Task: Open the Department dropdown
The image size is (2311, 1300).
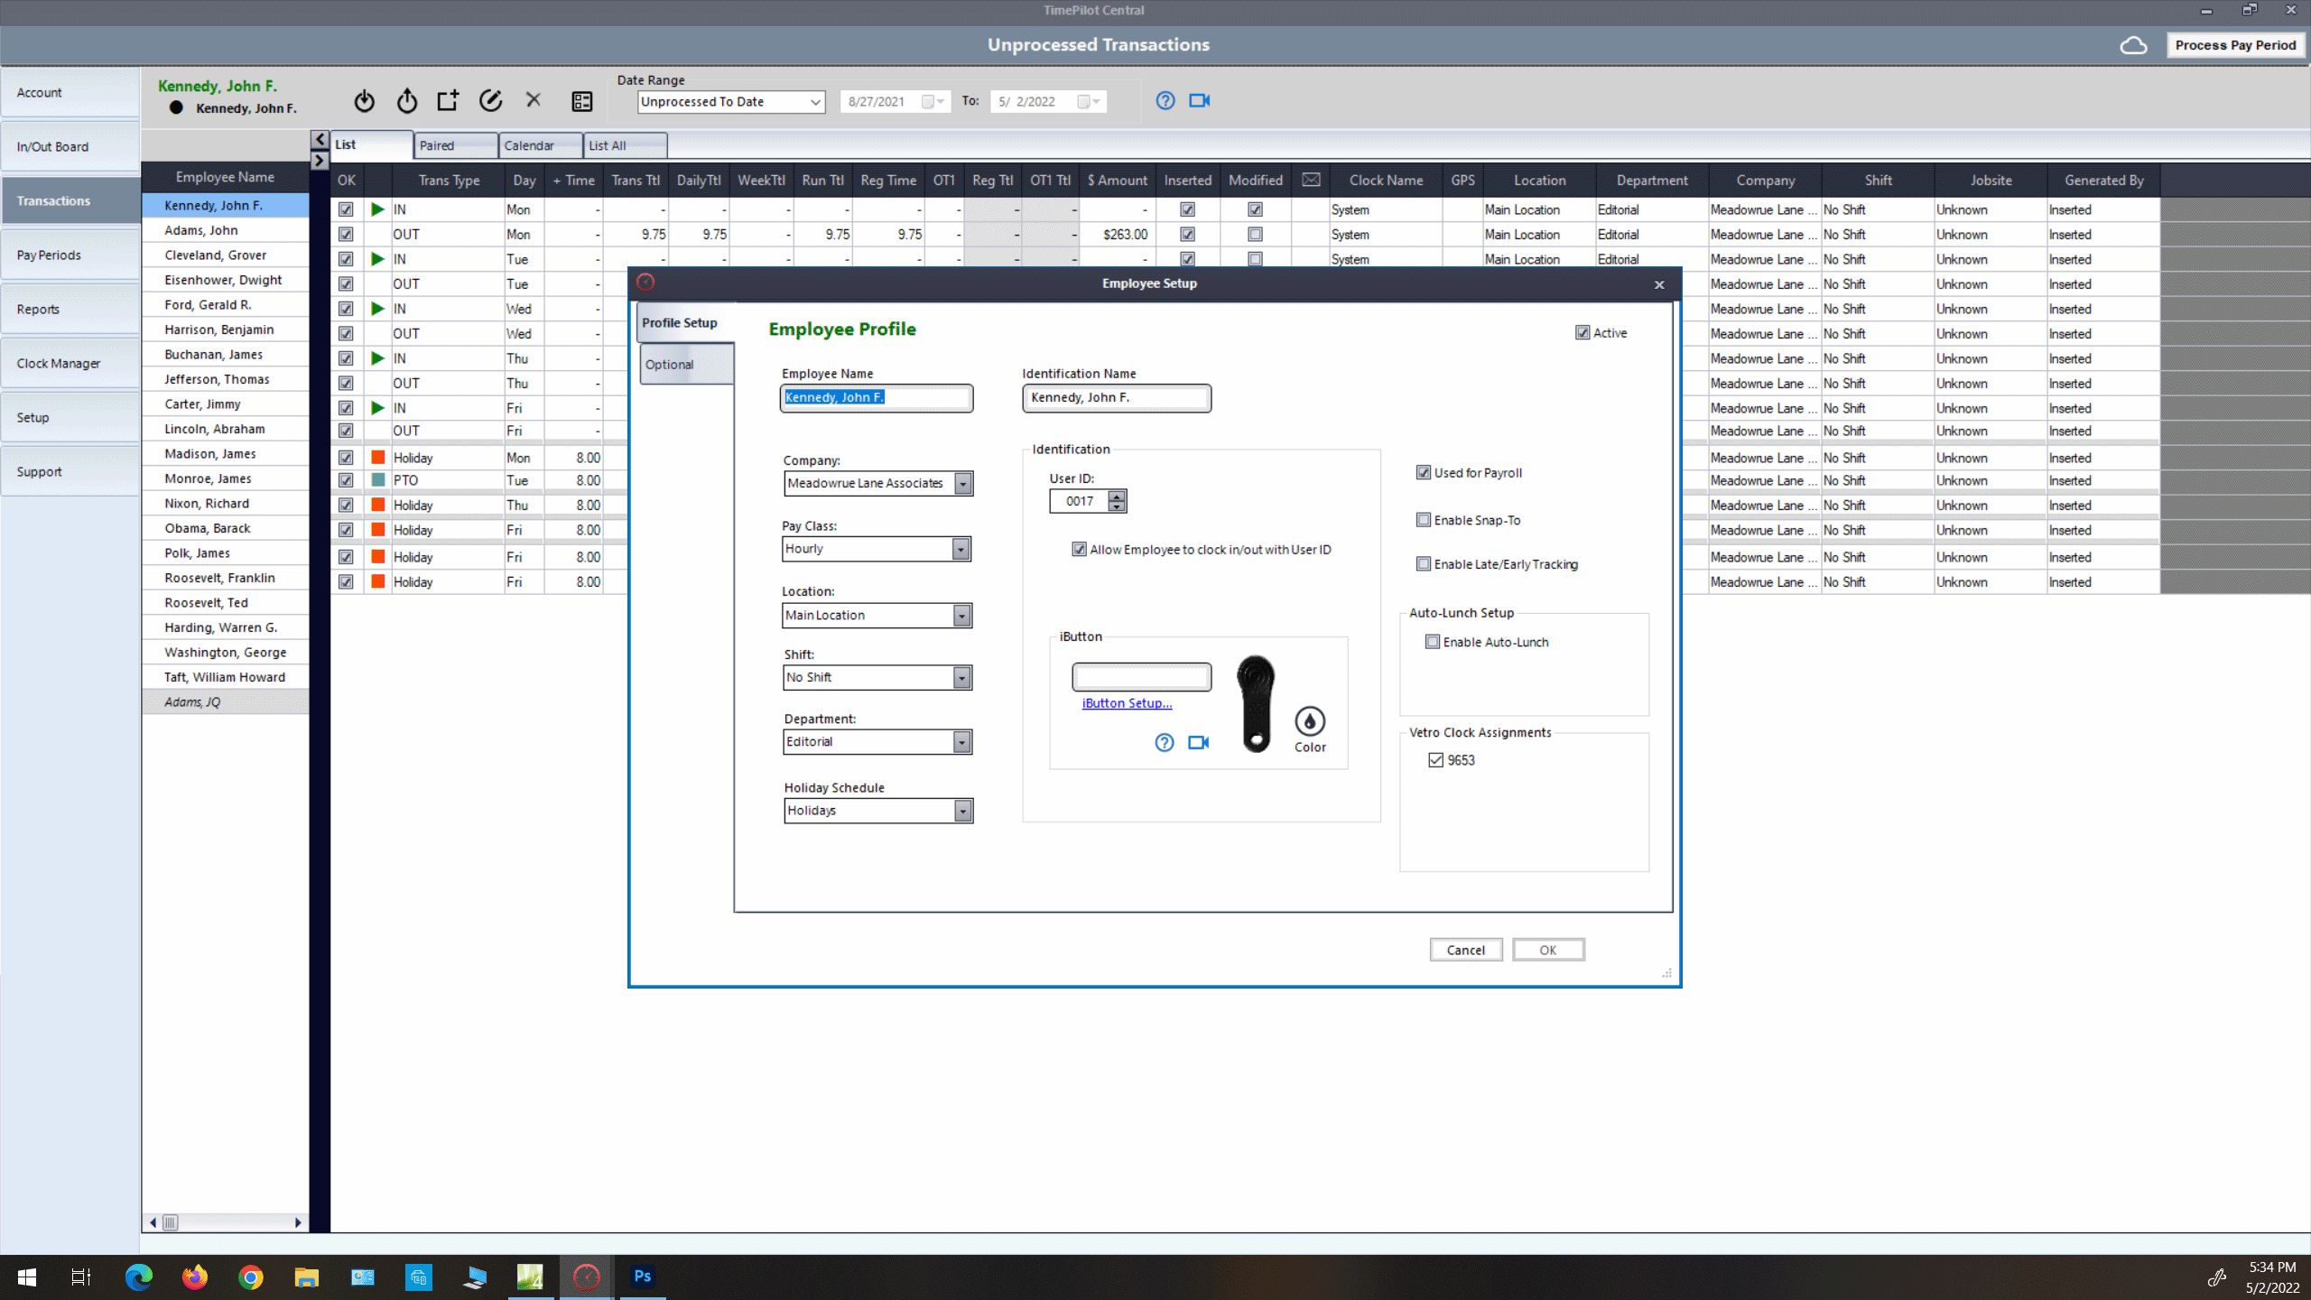Action: pos(962,742)
